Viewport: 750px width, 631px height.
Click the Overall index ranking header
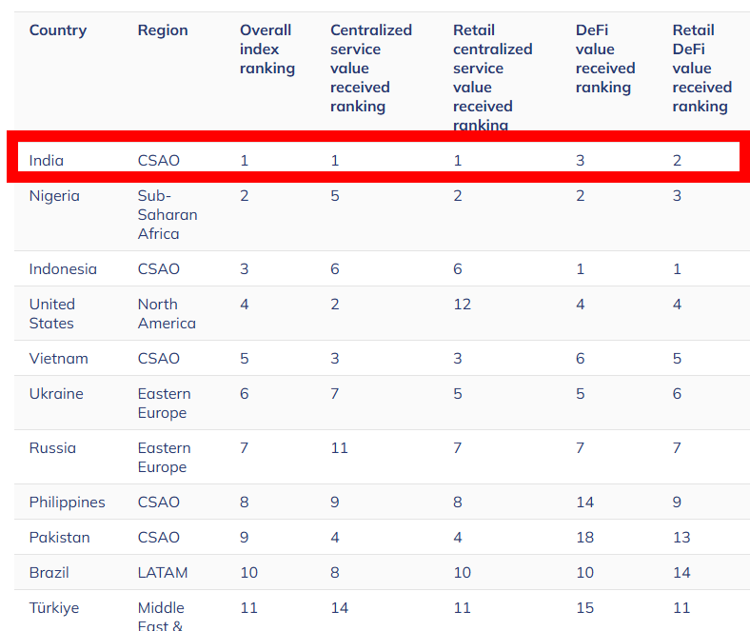[266, 49]
